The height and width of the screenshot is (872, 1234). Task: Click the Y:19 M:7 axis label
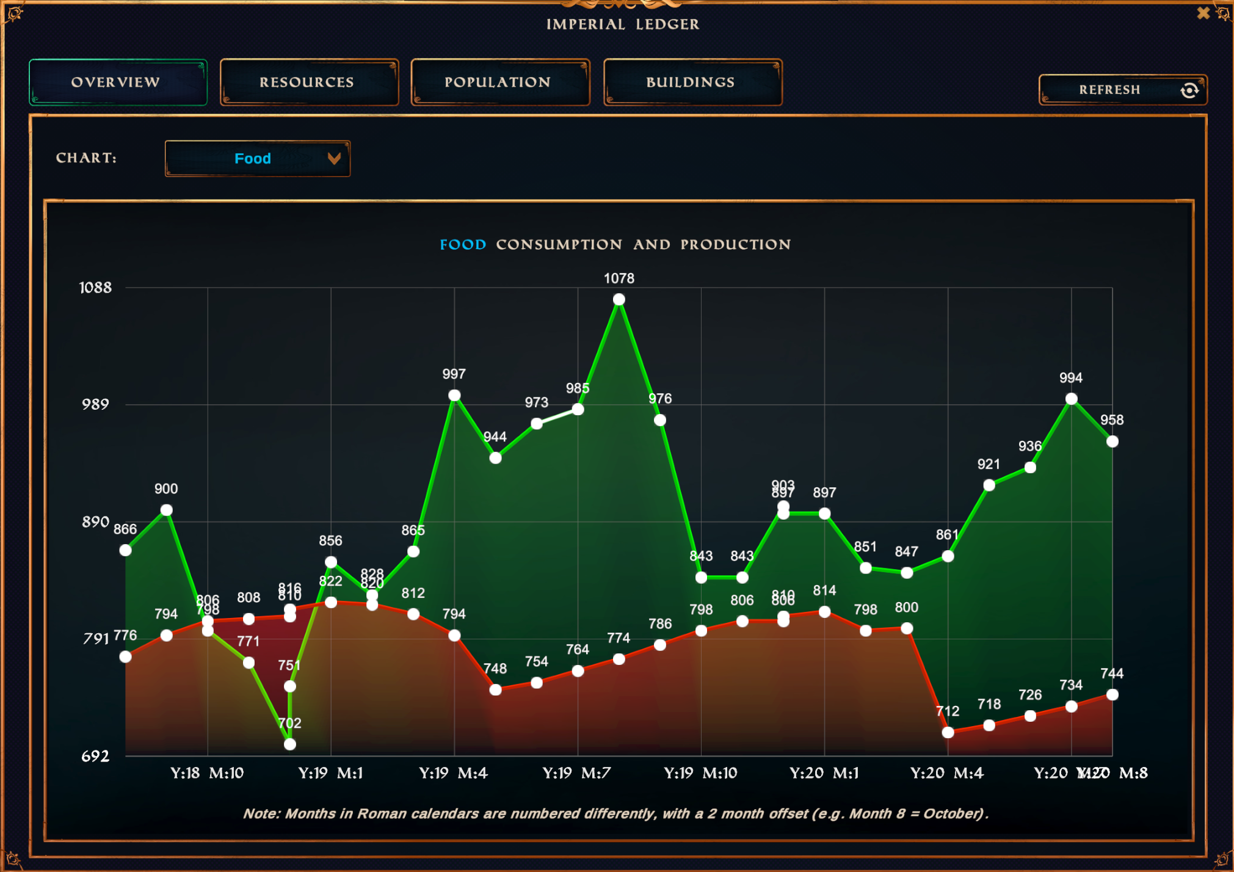[x=576, y=773]
